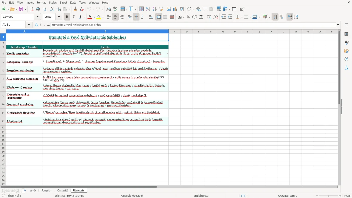Toggle Merge and Center Cells

click(x=159, y=17)
